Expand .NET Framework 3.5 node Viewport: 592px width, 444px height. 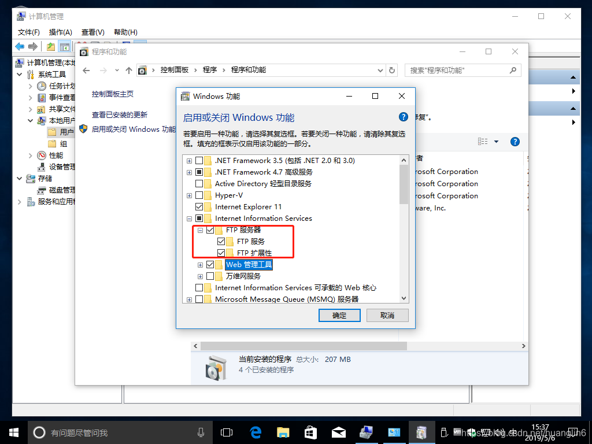189,161
